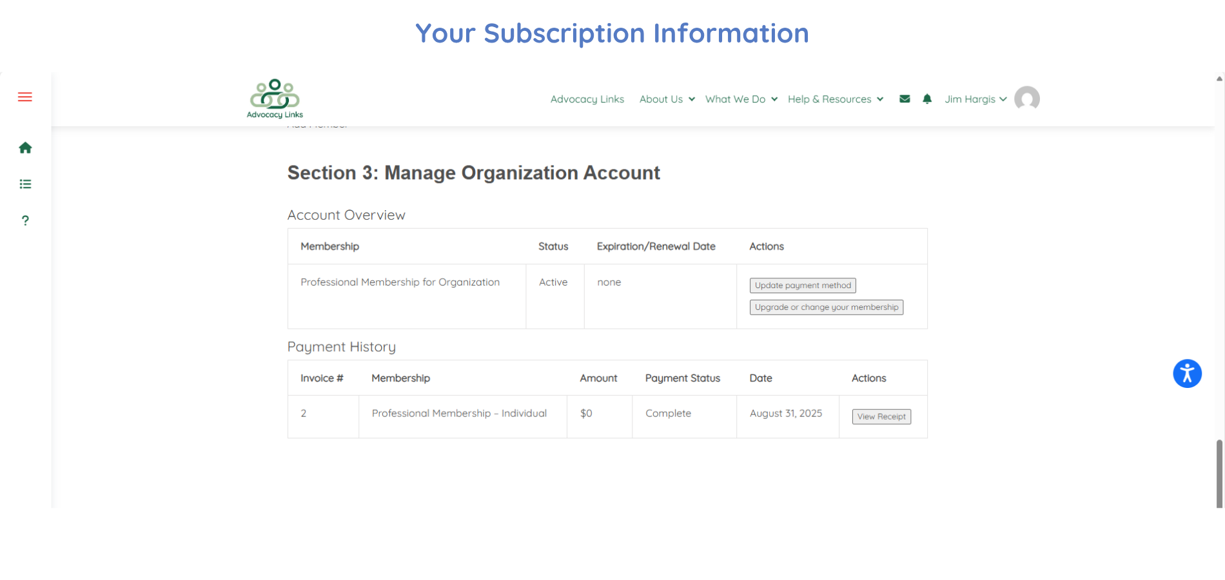Expand the Help & Resources dropdown
The height and width of the screenshot is (580, 1225).
click(x=835, y=99)
